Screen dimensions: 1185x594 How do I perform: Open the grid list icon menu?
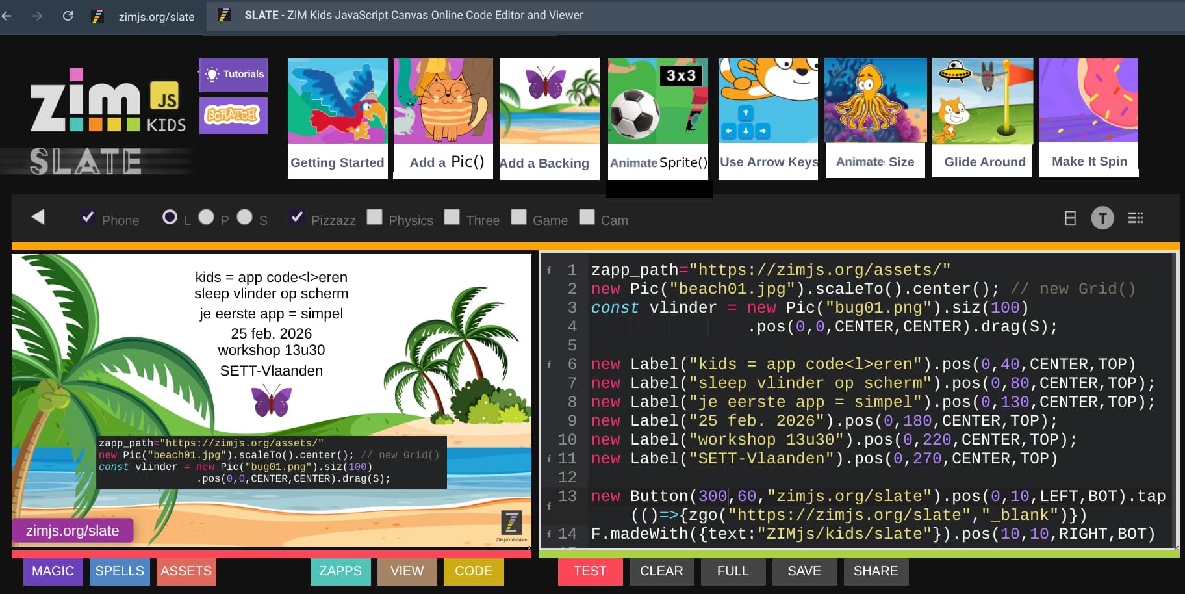point(1136,218)
